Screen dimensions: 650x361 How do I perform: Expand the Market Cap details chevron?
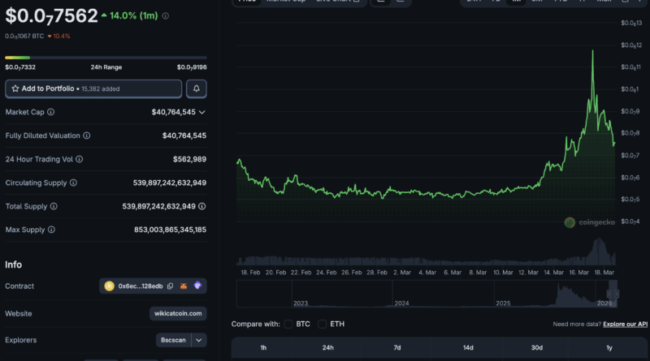(202, 112)
